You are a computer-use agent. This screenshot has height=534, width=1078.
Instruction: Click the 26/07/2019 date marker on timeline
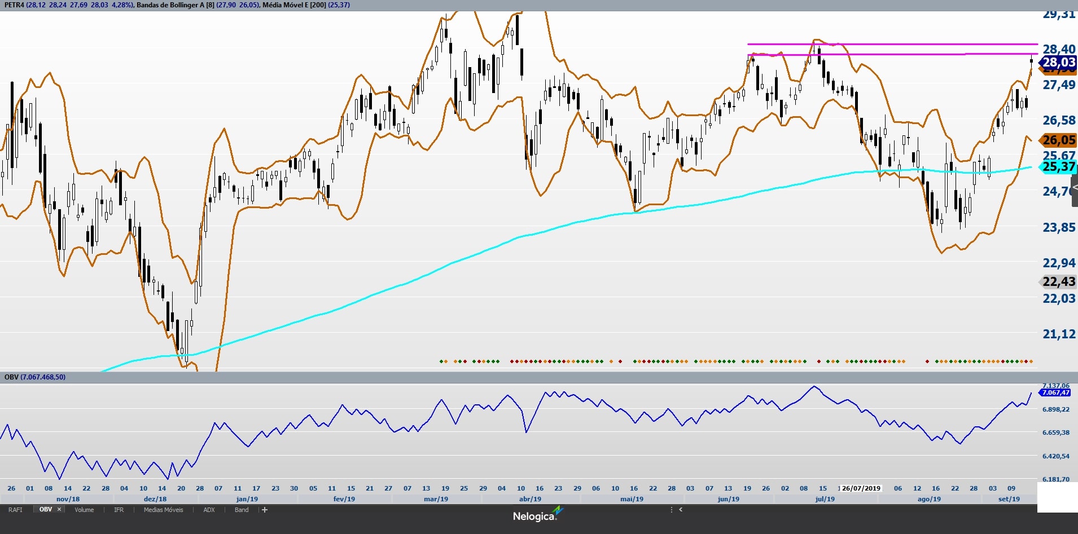pos(861,488)
